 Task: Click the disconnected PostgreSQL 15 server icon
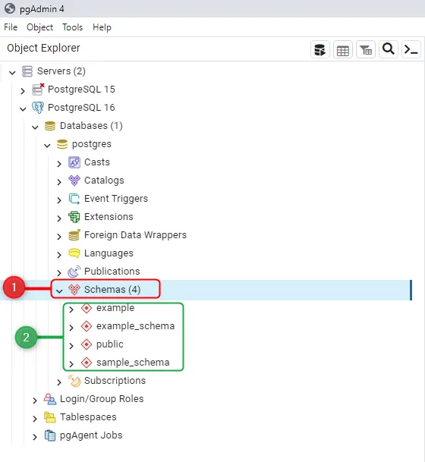[38, 90]
